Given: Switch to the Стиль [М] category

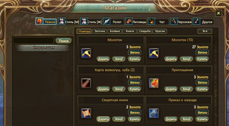Looking at the screenshot, I should point(68,22).
